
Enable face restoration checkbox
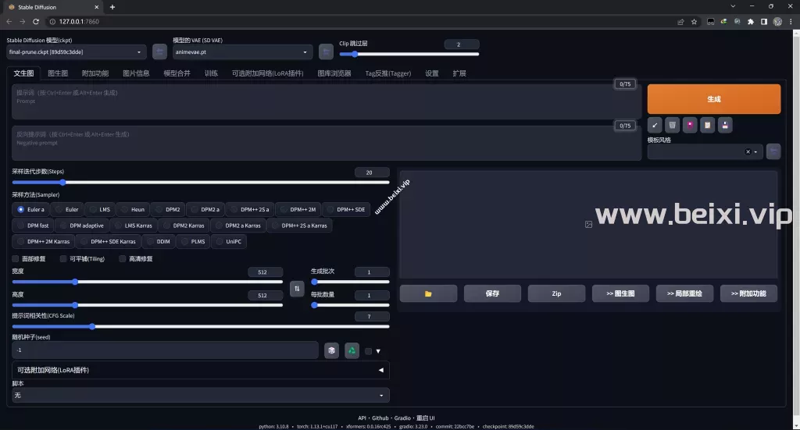pos(16,259)
